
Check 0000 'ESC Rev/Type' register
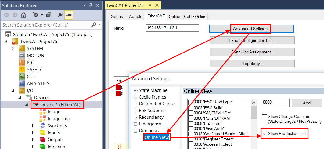point(190,102)
